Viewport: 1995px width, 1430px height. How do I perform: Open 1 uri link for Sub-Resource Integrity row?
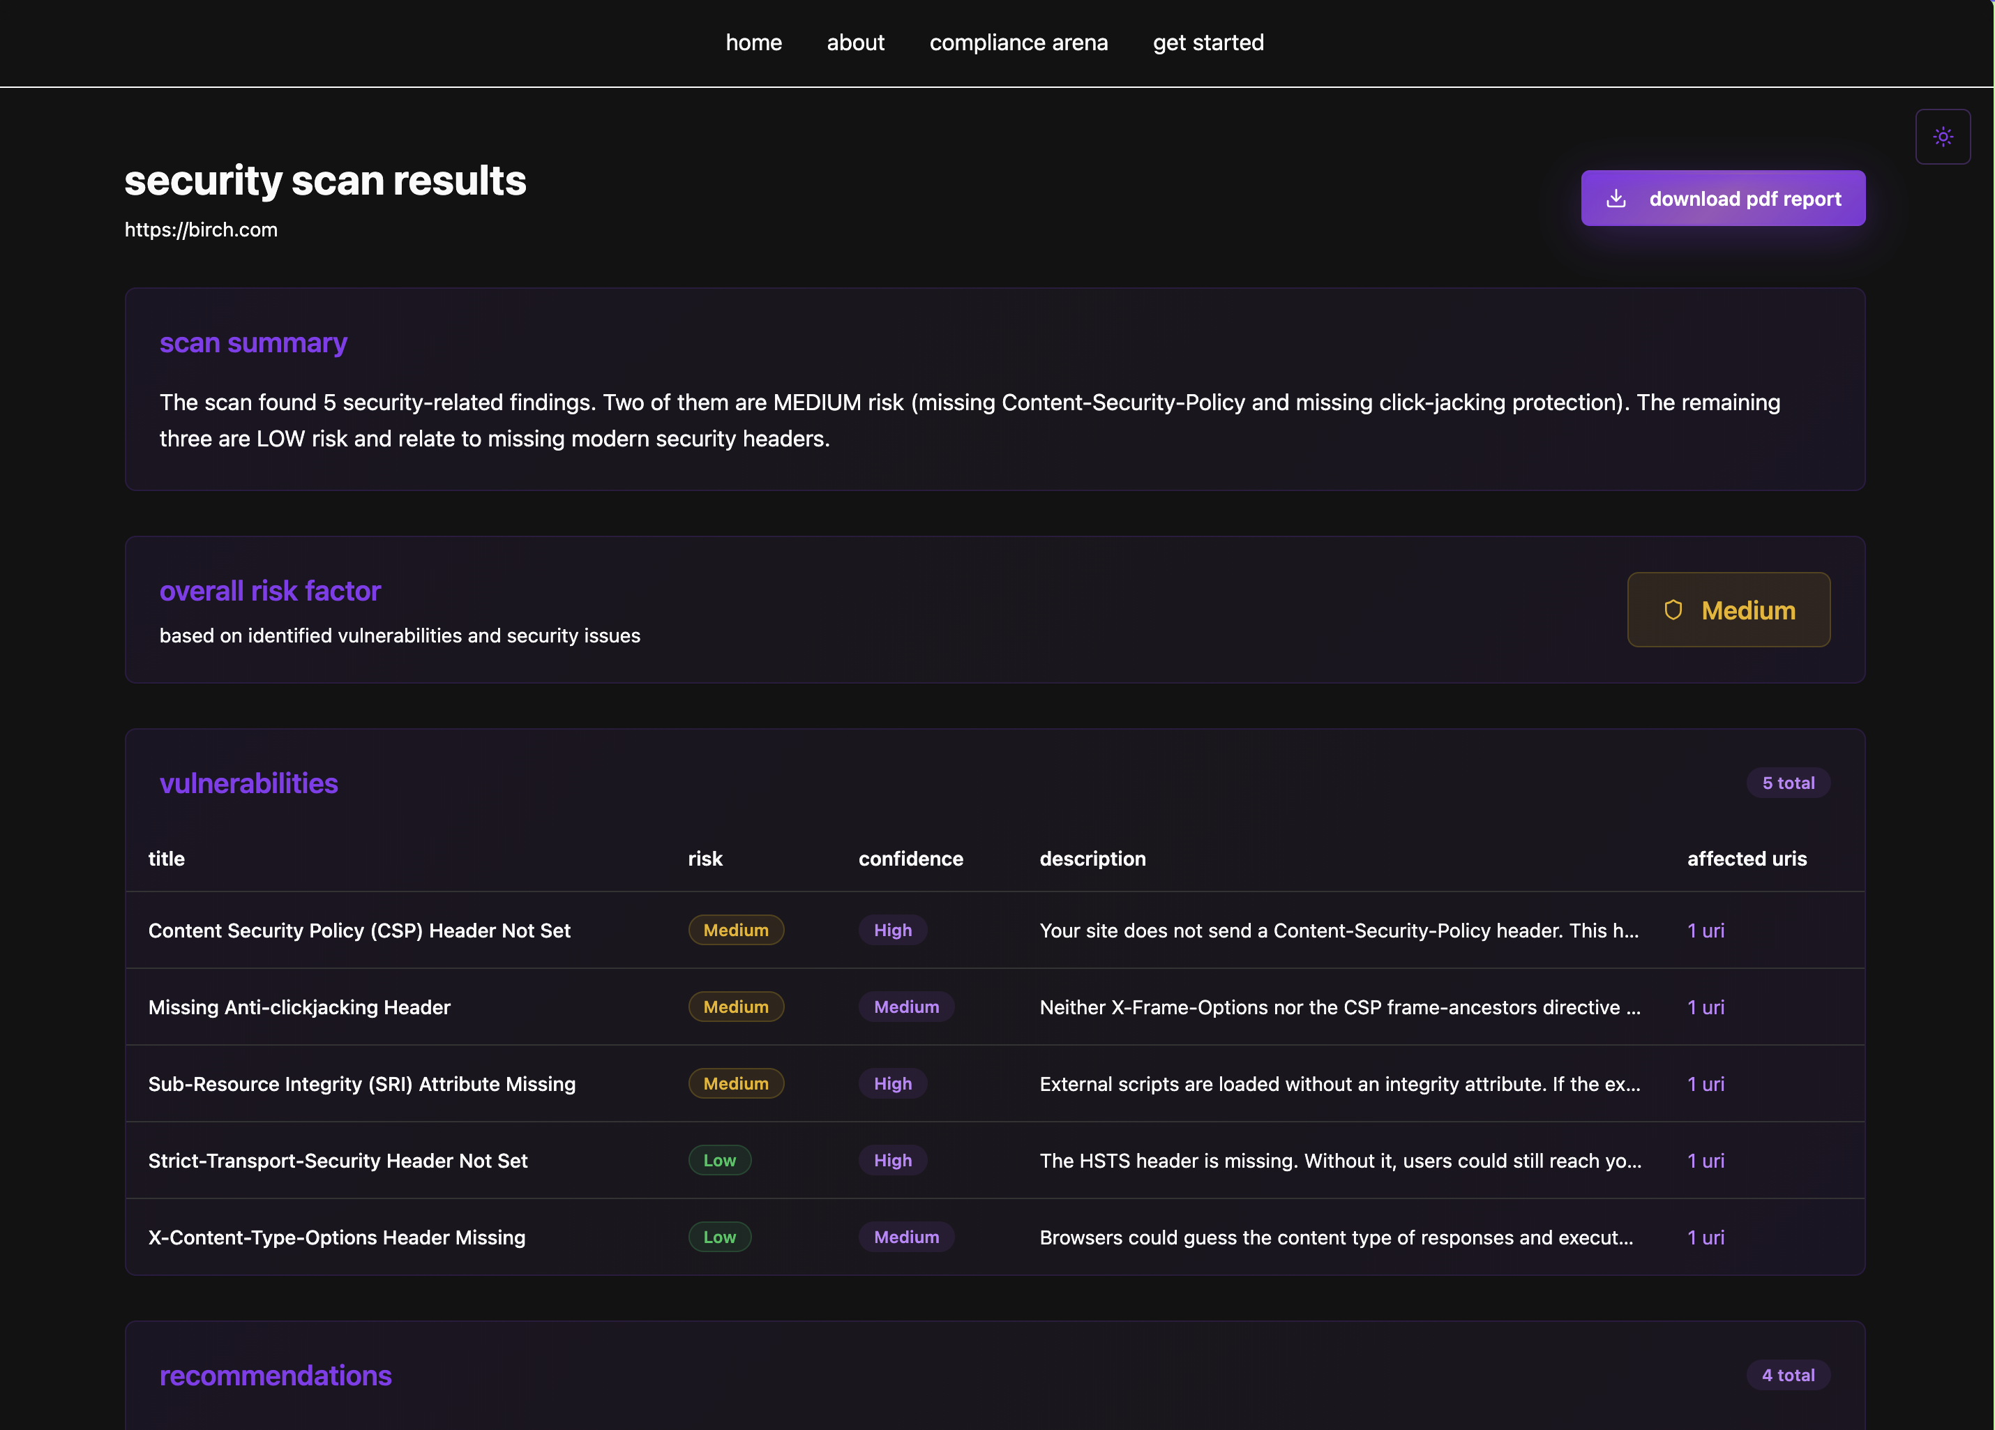tap(1706, 1083)
